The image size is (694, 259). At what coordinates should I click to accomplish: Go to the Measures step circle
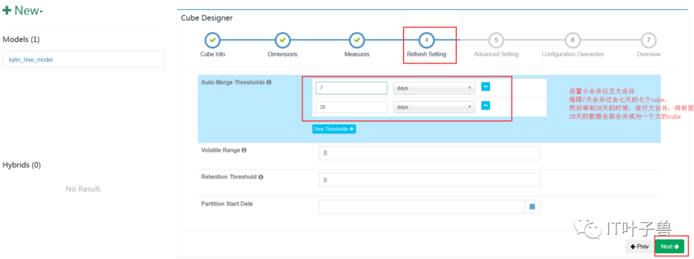(x=357, y=40)
